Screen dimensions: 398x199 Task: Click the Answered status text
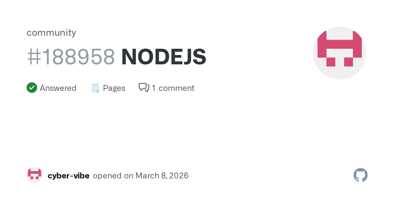(58, 88)
